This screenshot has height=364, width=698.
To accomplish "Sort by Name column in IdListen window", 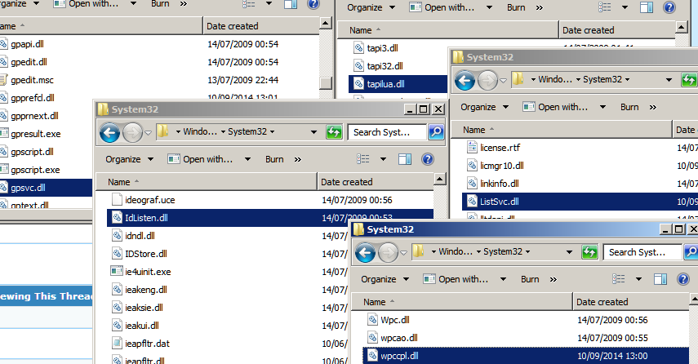I will [x=206, y=182].
